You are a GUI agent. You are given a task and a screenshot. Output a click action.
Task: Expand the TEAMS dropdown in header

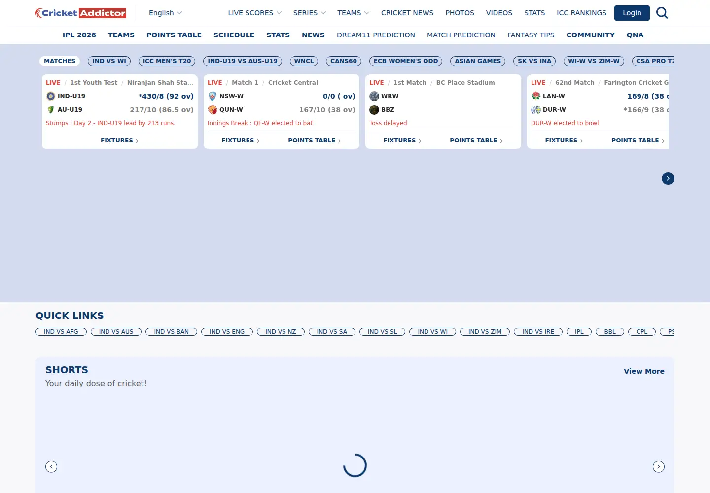tap(353, 13)
